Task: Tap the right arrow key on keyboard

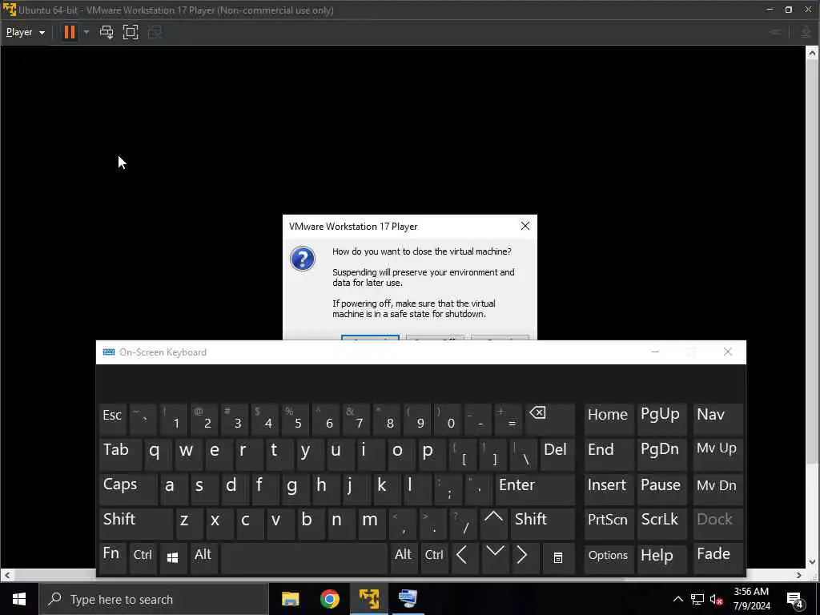Action: coord(525,558)
